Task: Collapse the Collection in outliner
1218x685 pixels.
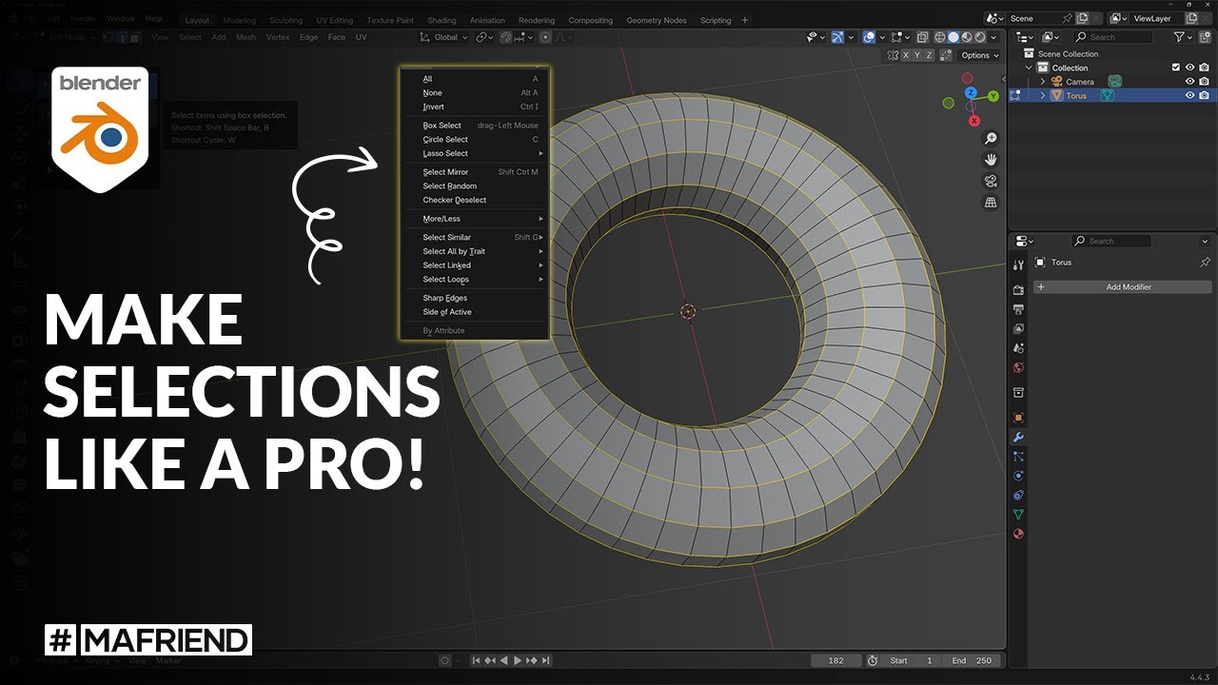Action: (x=1029, y=68)
